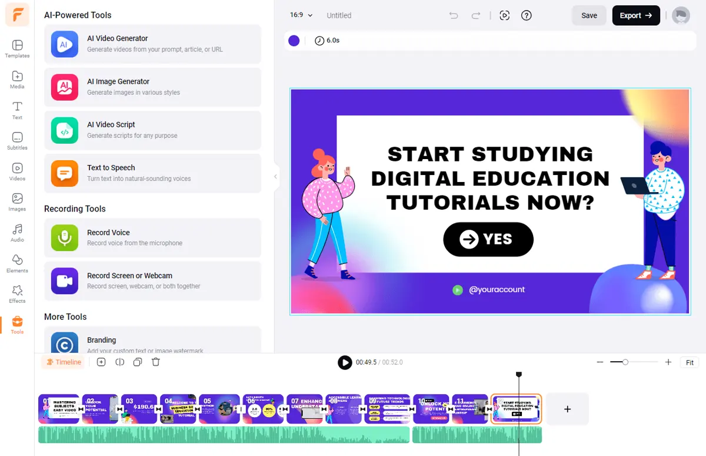Open the Elements sidebar panel
706x456 pixels.
click(x=17, y=263)
